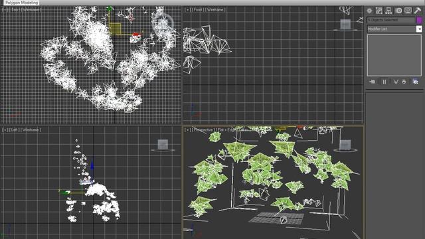Open Wireframe shading menu in the Front viewport
The width and height of the screenshot is (425, 239).
click(x=215, y=10)
